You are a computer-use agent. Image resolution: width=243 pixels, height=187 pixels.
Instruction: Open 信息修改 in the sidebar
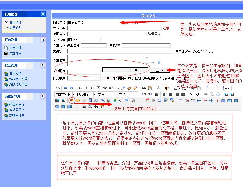[x=15, y=28]
